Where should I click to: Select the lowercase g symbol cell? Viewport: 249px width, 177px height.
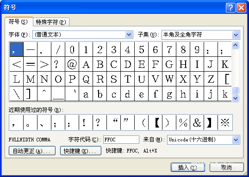(169, 94)
